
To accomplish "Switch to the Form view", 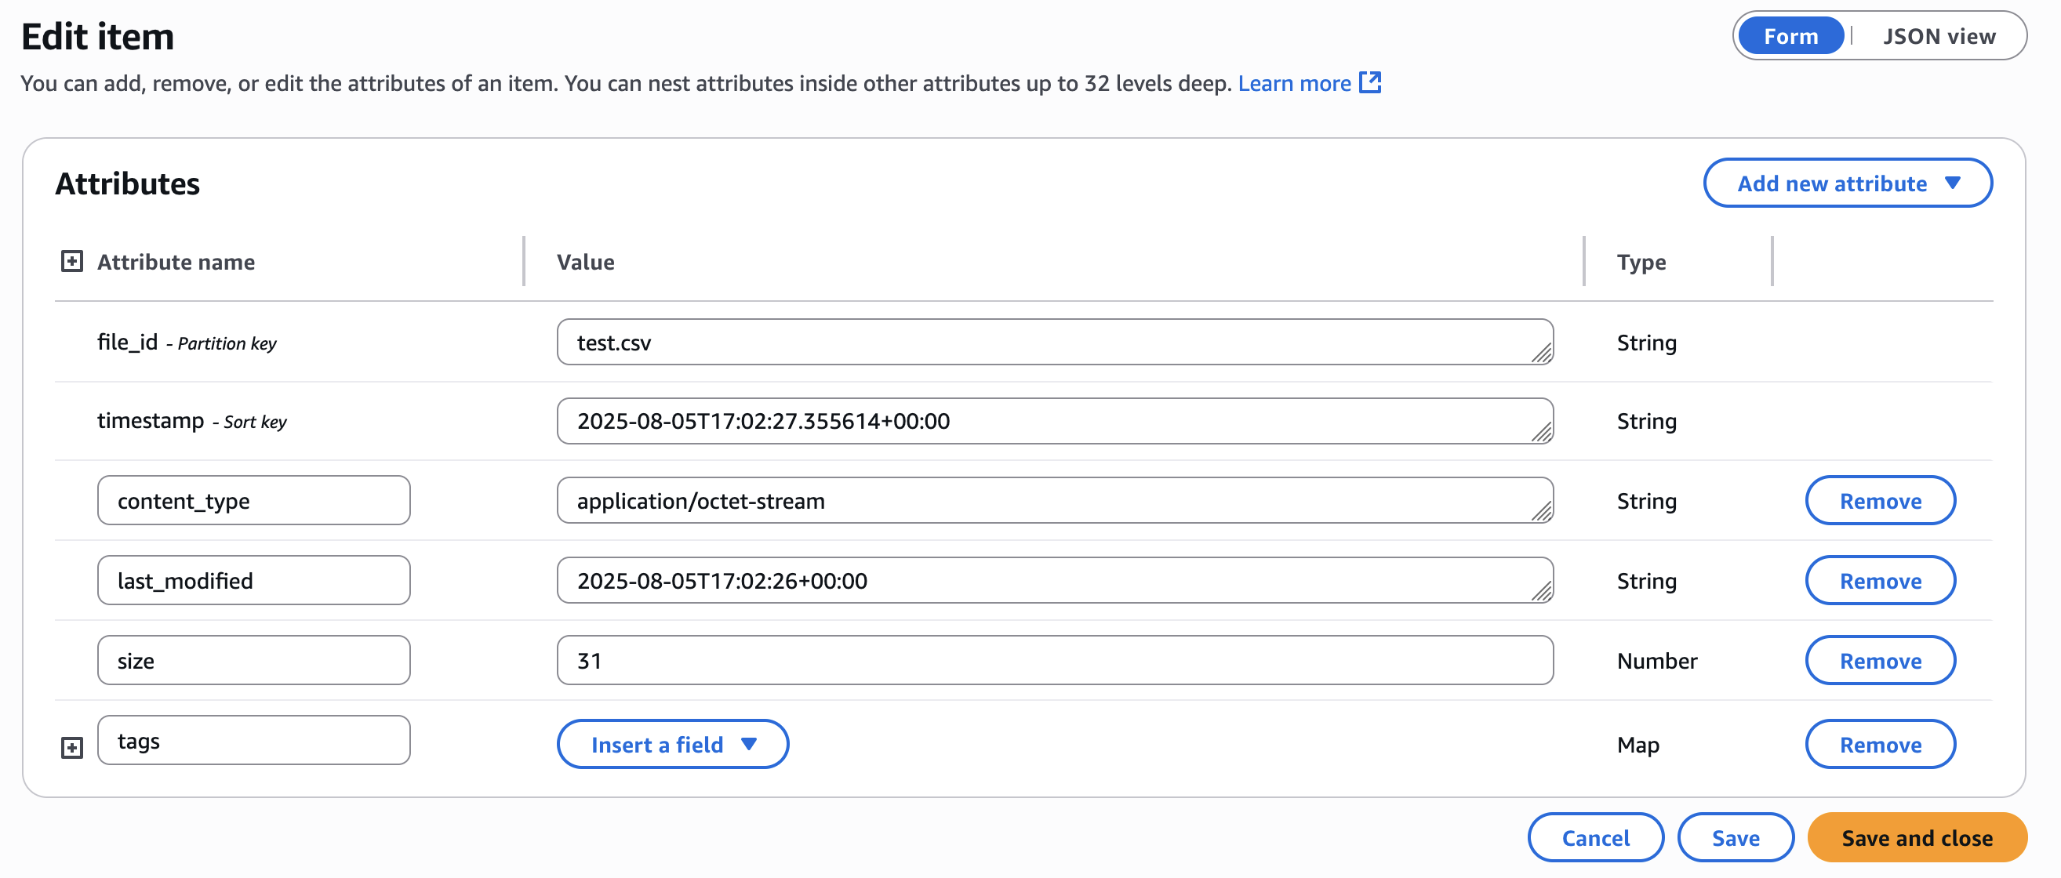I will coord(1790,36).
